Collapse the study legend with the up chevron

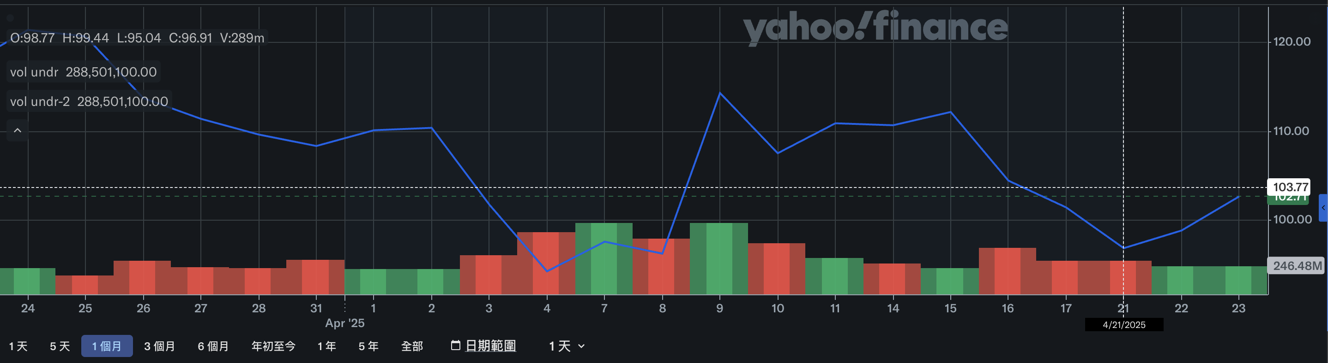click(x=18, y=131)
